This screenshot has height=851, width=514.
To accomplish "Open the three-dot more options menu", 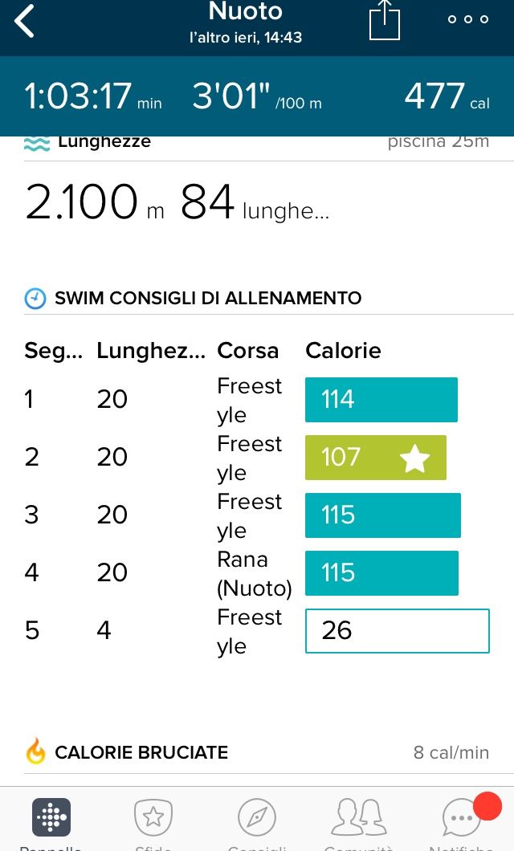I will 468,20.
